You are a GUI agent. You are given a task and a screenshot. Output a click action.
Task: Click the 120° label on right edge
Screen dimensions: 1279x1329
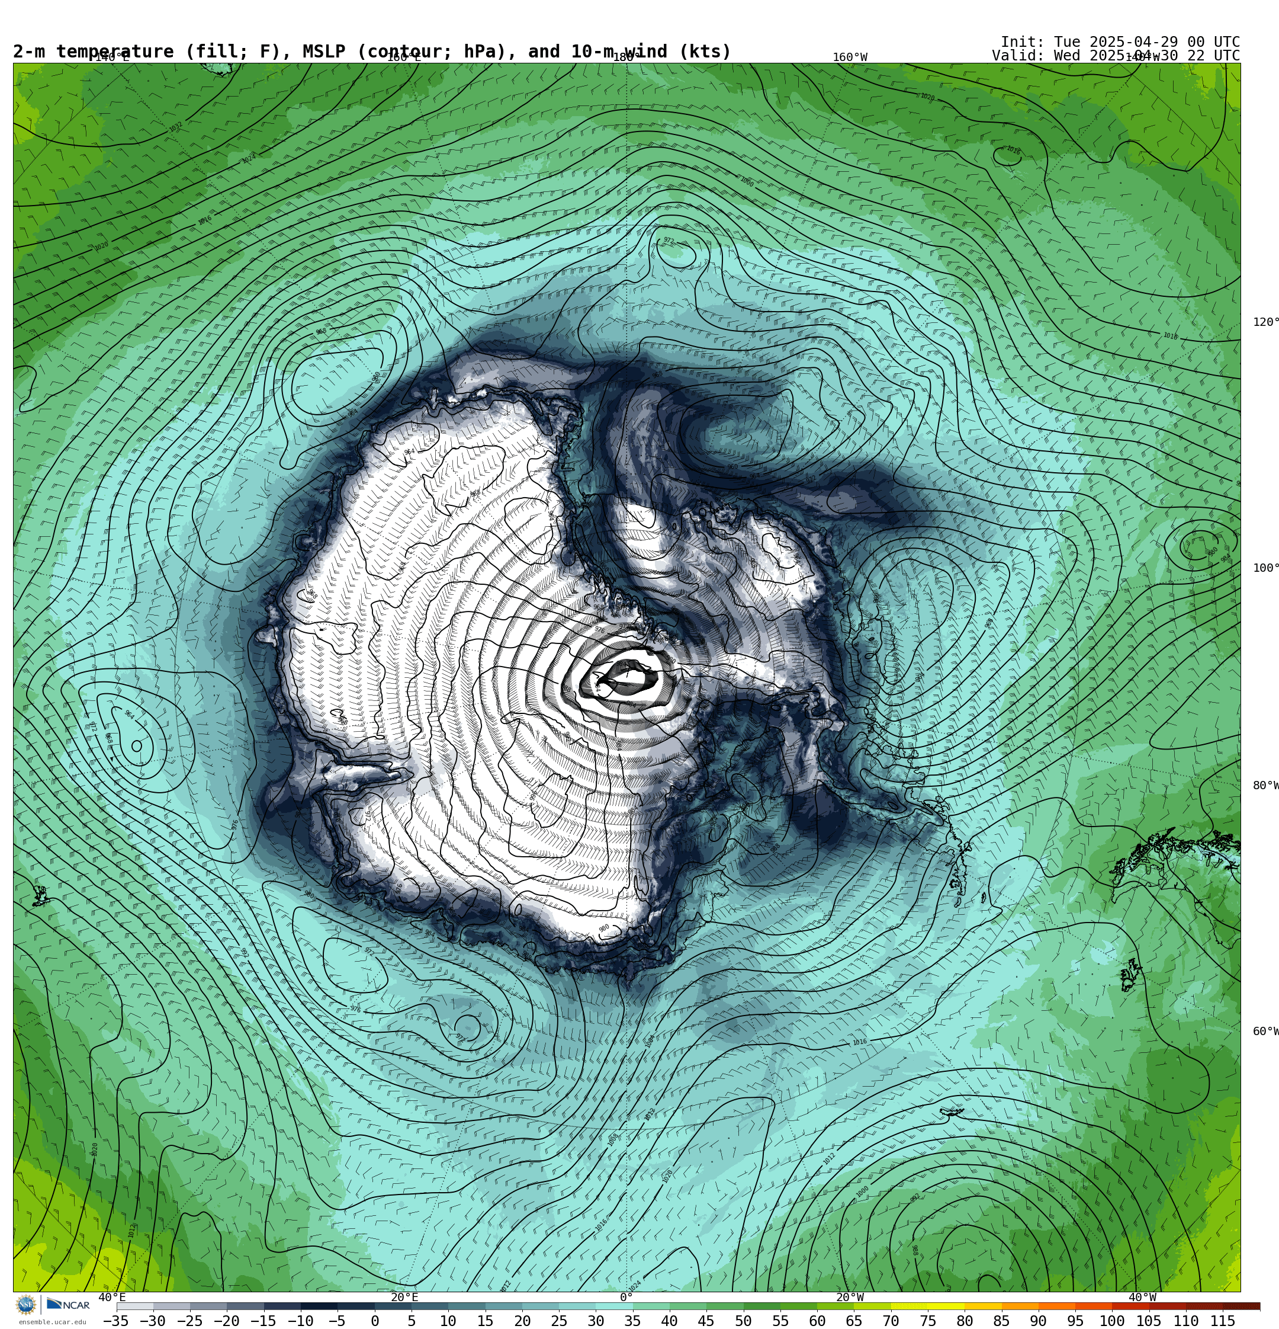[x=1265, y=322]
